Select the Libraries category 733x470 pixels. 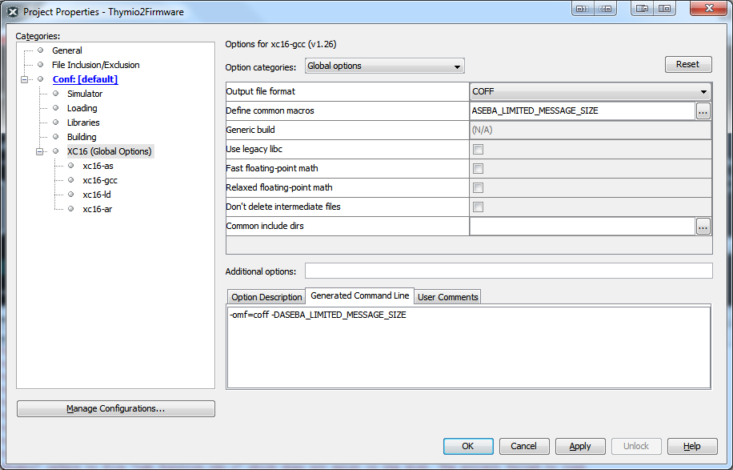click(83, 123)
